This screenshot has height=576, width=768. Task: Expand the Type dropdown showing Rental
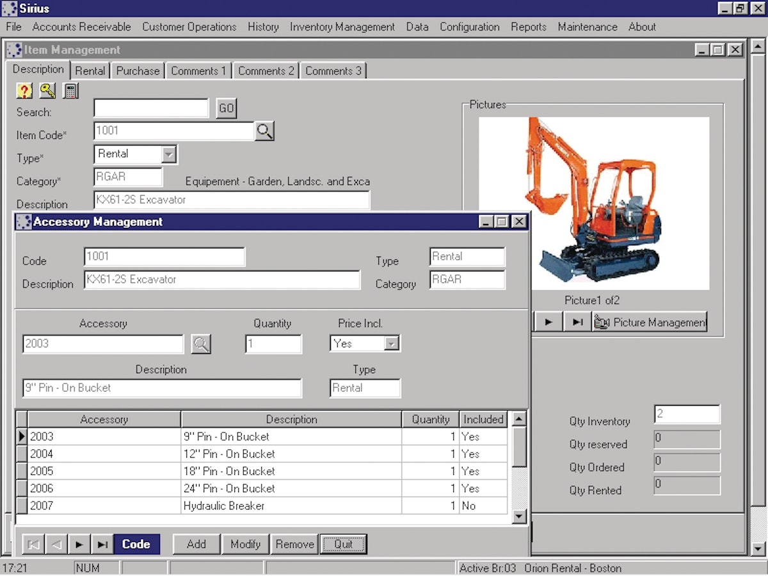(x=170, y=154)
